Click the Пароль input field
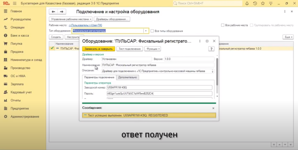 [x=160, y=93]
